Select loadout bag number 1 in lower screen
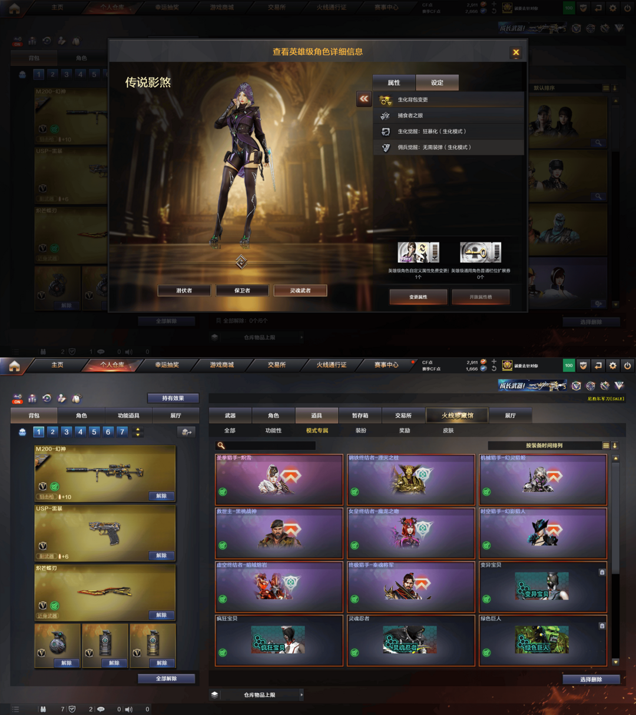Viewport: 636px width, 715px height. (38, 432)
